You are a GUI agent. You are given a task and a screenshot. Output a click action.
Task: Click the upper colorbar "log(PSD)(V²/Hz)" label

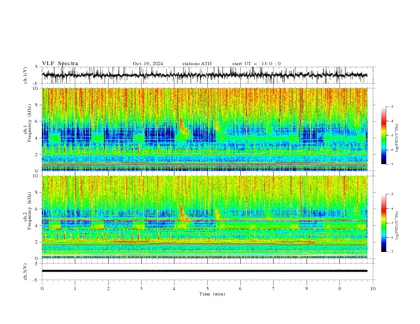(x=397, y=138)
